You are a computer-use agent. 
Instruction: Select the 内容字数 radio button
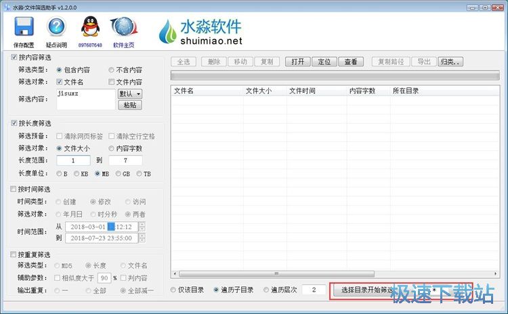coord(111,148)
